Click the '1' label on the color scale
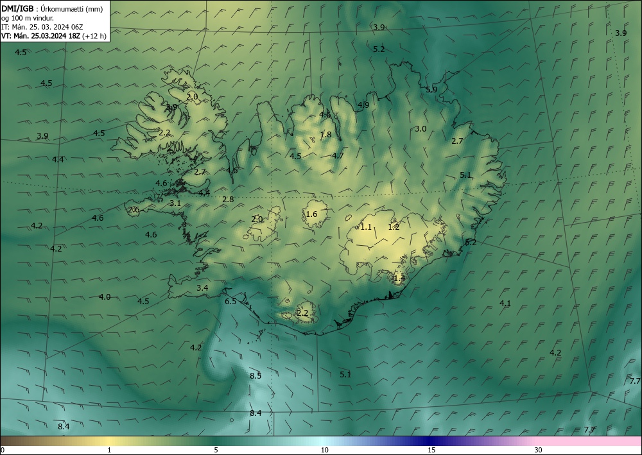Viewport: 642px width, 455px height. [x=109, y=450]
